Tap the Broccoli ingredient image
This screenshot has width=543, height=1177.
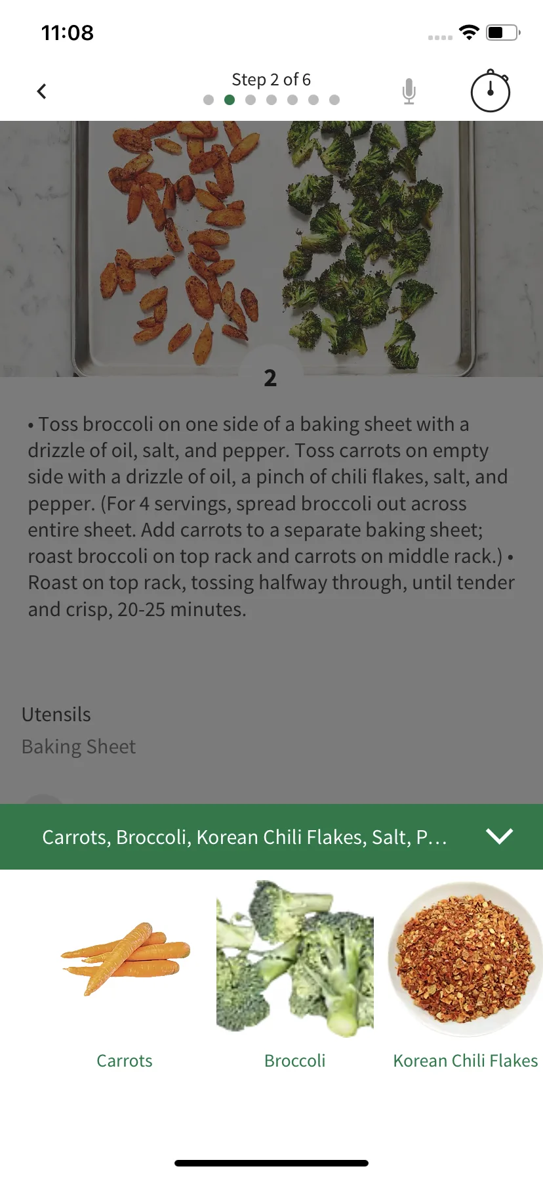pyautogui.click(x=295, y=959)
